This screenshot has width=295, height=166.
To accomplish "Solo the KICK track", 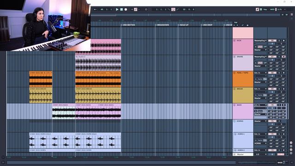I will 279,41.
